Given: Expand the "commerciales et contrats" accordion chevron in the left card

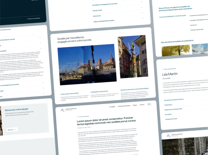Looking at the screenshot, I should click(x=40, y=37).
